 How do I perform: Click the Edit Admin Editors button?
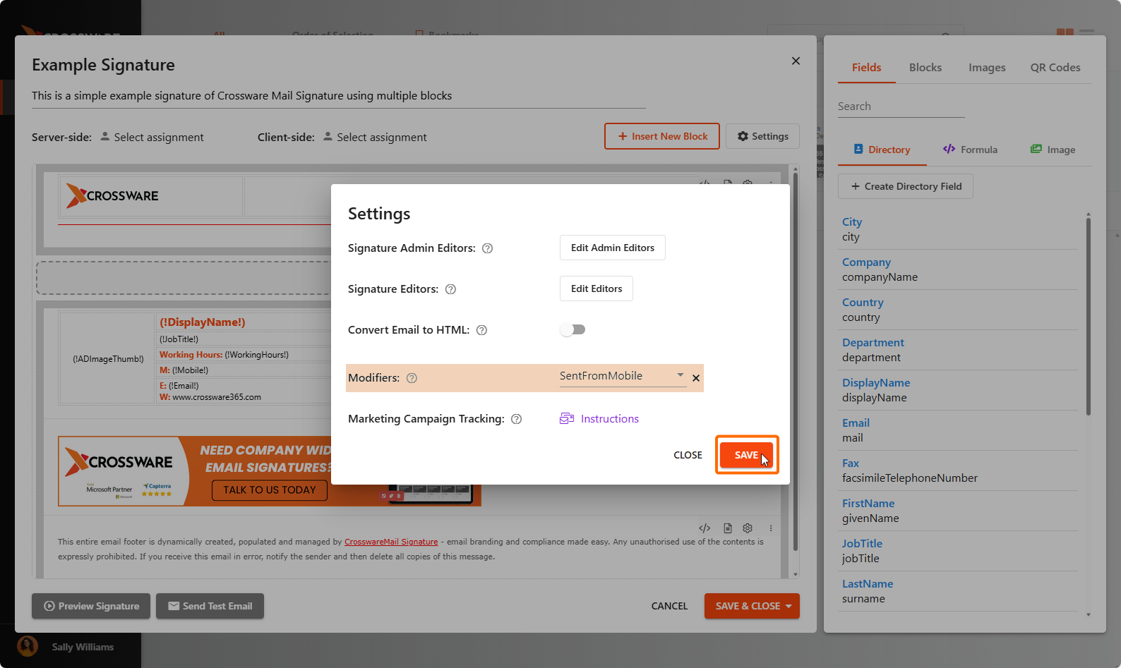pyautogui.click(x=612, y=248)
